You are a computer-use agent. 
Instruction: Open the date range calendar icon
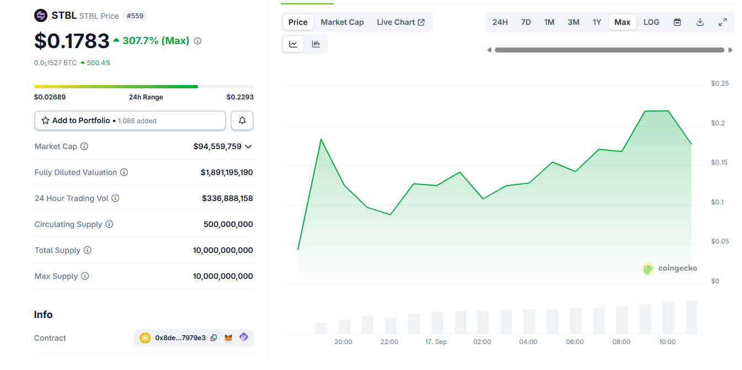point(677,22)
